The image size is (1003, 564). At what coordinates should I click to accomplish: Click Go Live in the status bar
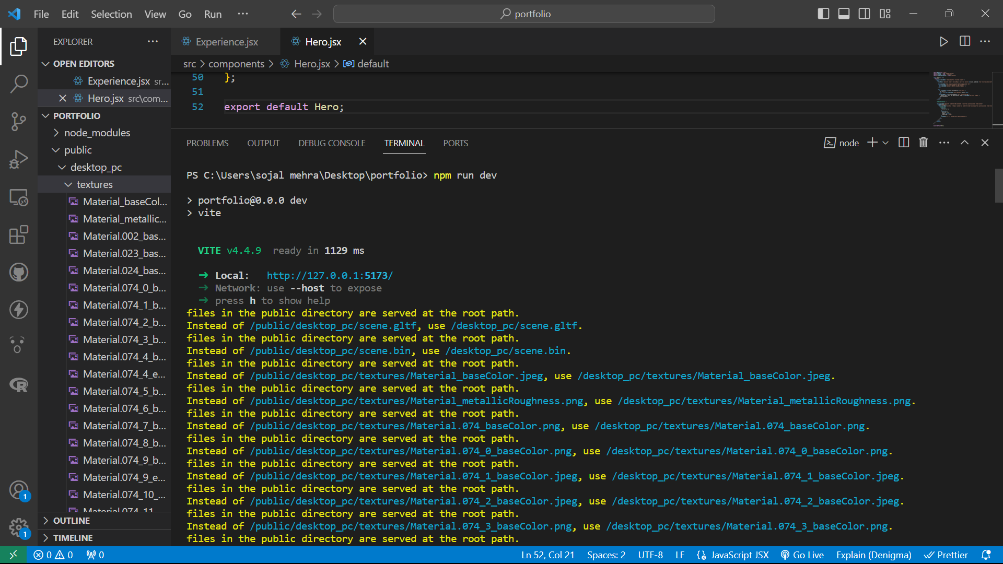(802, 555)
